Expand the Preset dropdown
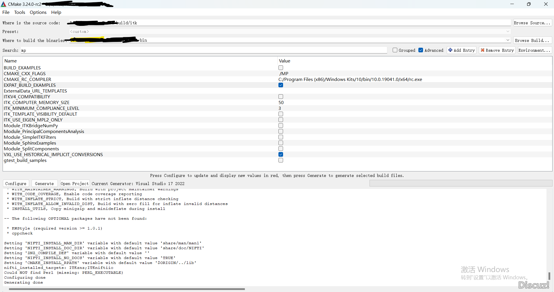 click(508, 32)
